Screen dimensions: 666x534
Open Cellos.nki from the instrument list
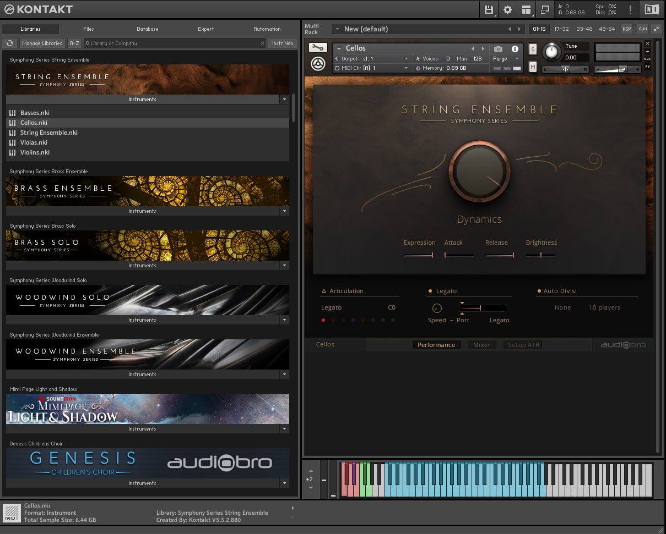148,123
